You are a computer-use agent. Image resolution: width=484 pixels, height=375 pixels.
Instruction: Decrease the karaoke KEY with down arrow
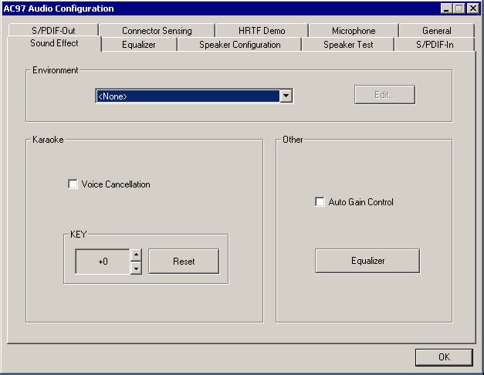[136, 268]
